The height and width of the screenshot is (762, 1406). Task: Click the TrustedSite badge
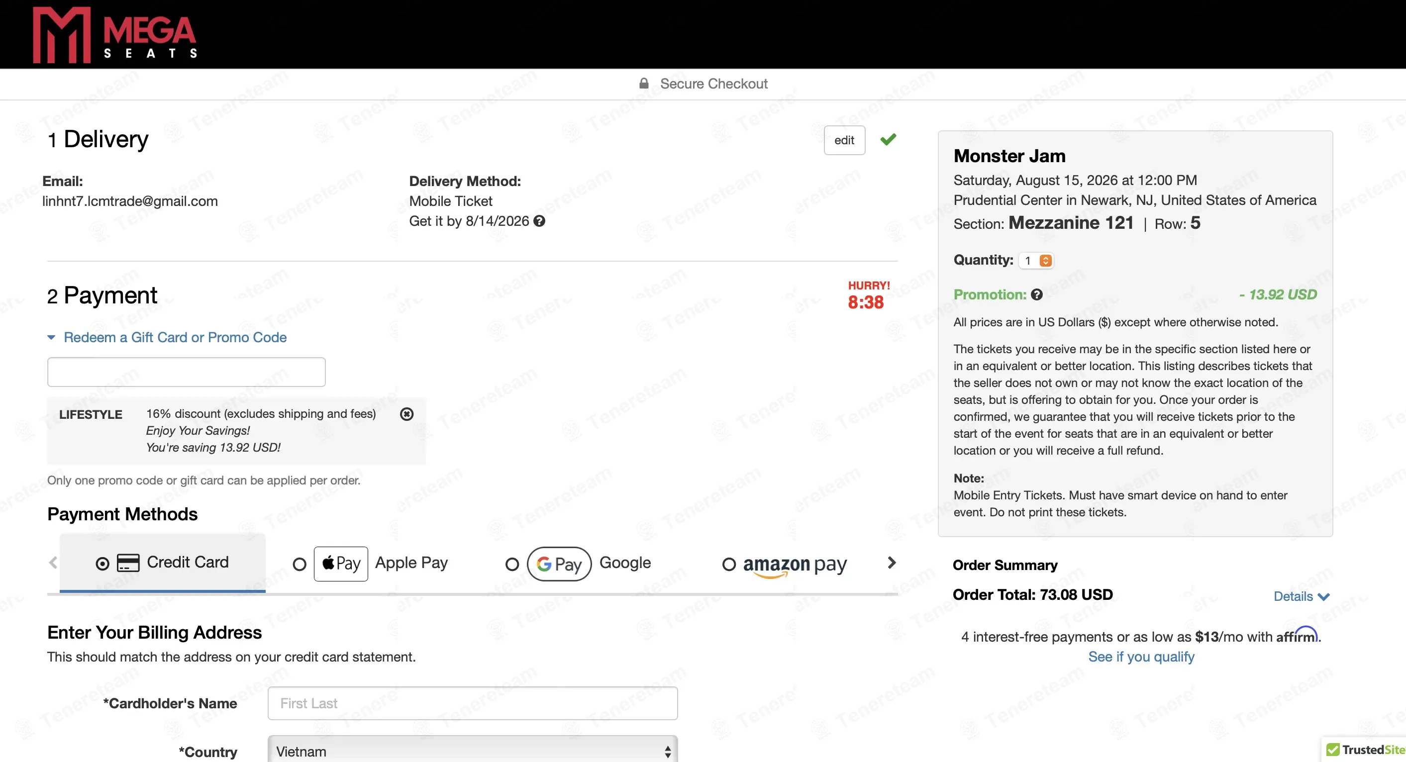pyautogui.click(x=1365, y=750)
